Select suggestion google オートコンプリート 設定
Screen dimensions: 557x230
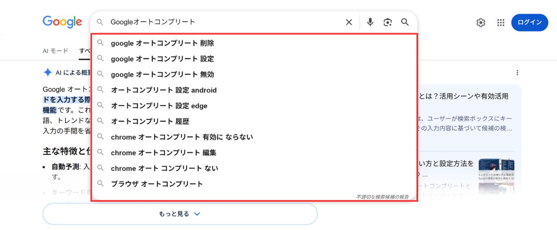coord(254,59)
